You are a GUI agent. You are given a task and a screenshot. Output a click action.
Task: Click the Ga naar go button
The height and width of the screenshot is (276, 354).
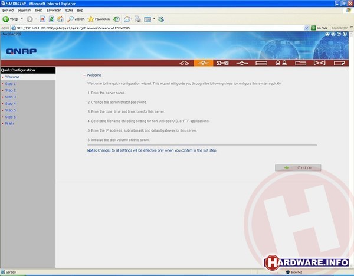point(319,28)
